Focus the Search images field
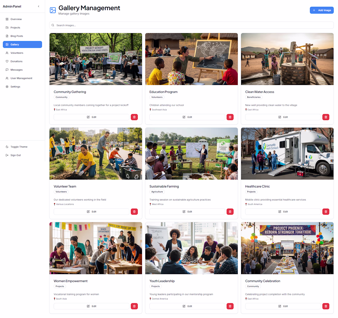 (191, 25)
